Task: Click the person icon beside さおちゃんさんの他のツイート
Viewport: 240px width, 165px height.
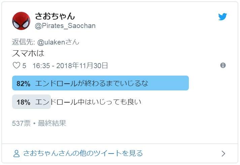Action: pyautogui.click(x=16, y=154)
